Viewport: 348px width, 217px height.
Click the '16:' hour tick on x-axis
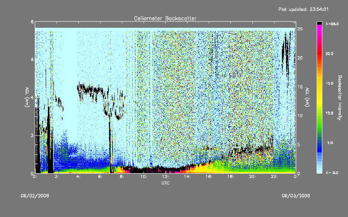click(209, 177)
